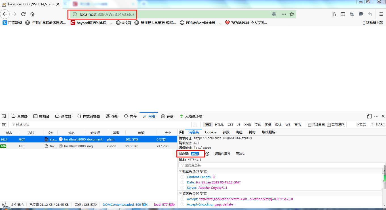Activate the element picker in DevTools

4,116
